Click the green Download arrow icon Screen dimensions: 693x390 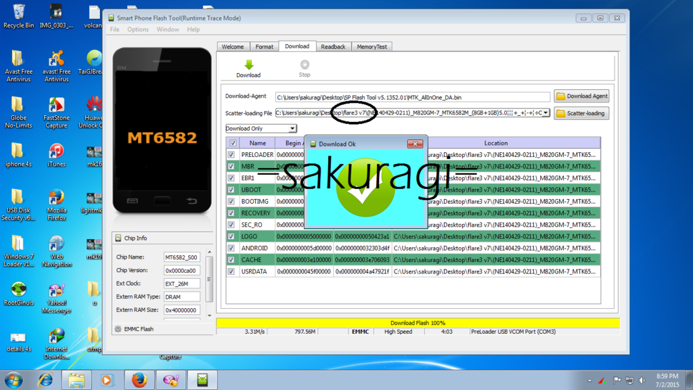click(248, 65)
